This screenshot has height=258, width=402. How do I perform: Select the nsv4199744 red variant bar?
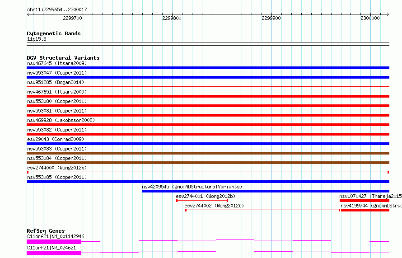pos(365,210)
